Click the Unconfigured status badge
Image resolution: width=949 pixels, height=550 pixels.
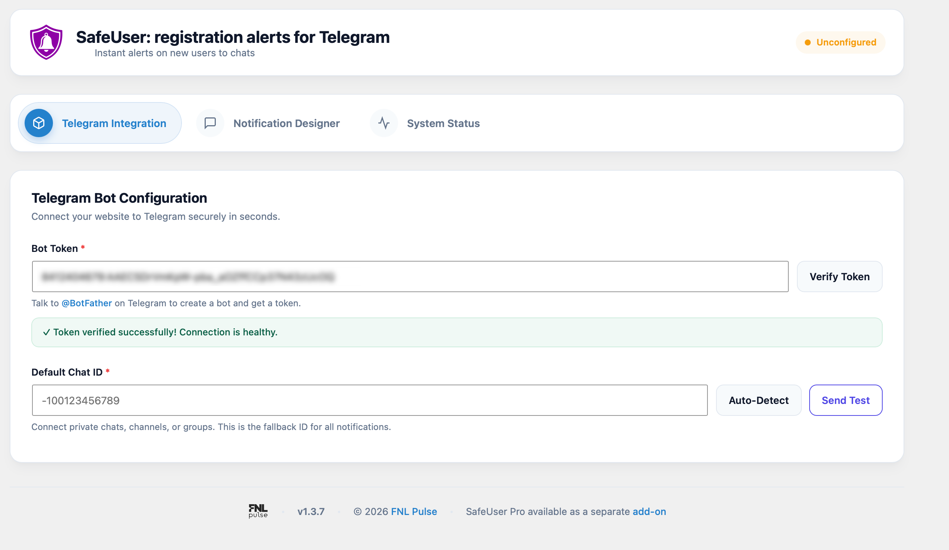[x=840, y=42]
